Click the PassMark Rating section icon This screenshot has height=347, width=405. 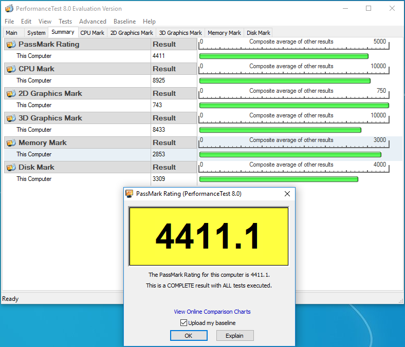click(x=11, y=44)
